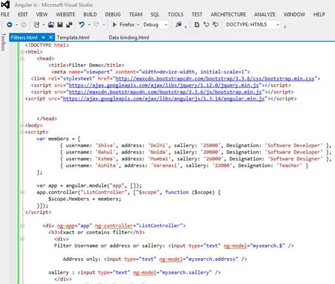
Task: Collapse the app.controller function outlining region
Action: (22, 192)
